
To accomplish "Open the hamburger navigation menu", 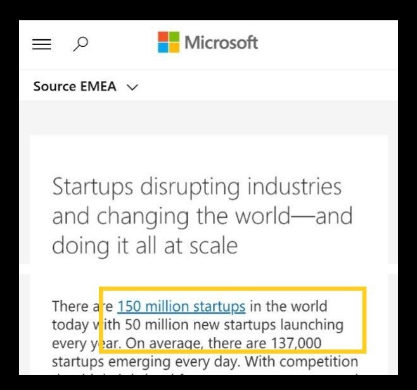I will [x=42, y=44].
